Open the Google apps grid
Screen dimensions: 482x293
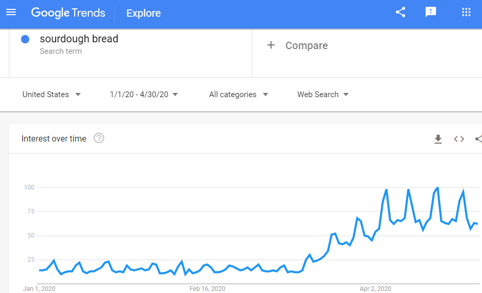pyautogui.click(x=466, y=13)
